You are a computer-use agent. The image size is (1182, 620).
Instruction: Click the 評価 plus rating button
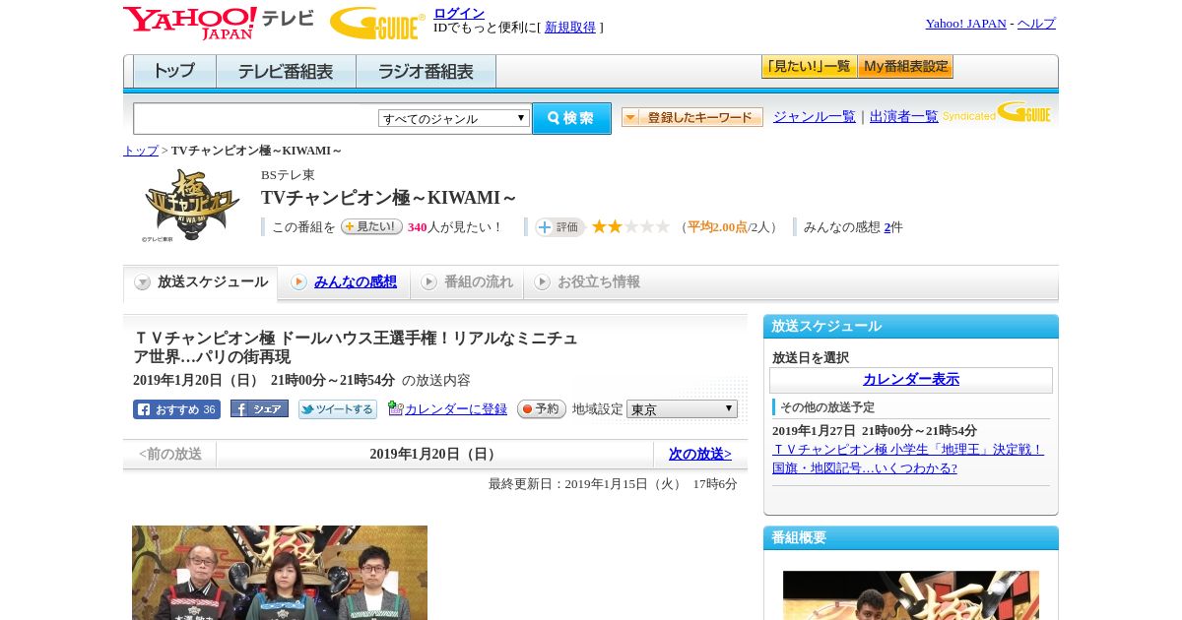(559, 227)
